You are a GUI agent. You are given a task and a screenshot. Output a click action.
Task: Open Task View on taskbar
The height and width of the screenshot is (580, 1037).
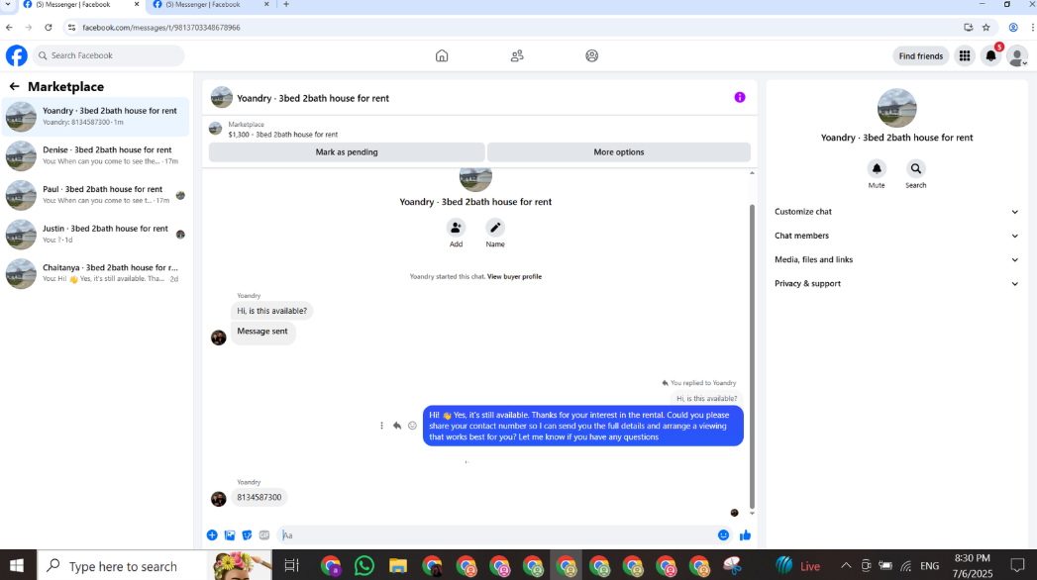point(291,565)
